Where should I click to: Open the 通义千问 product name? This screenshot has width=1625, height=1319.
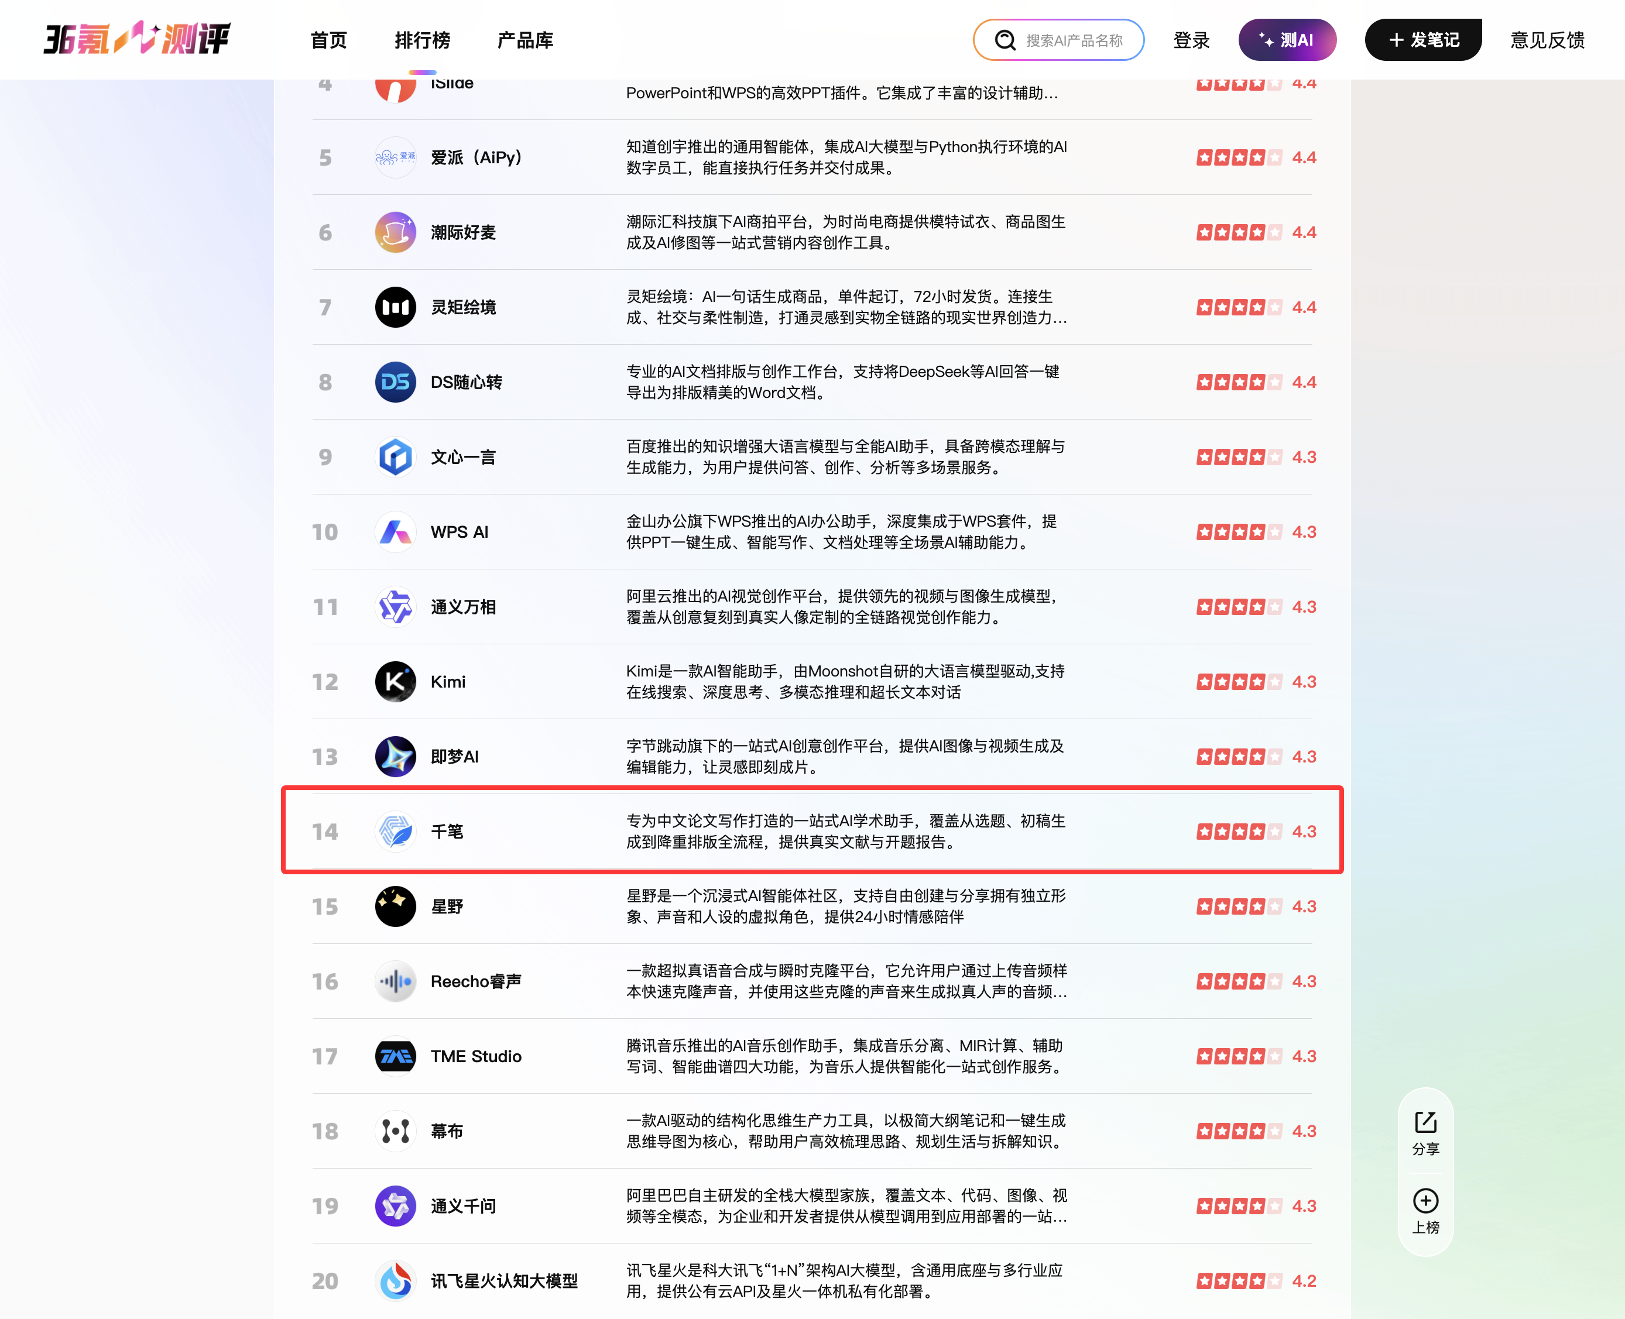[463, 1206]
